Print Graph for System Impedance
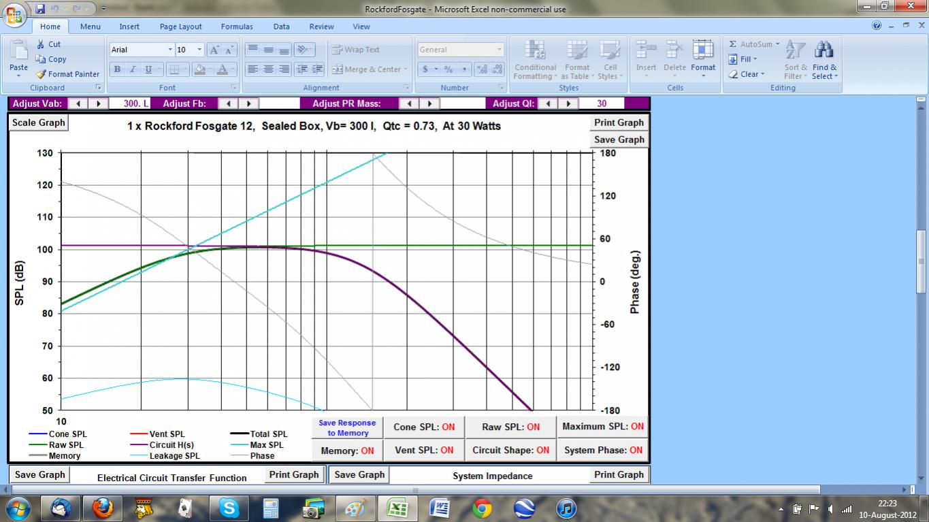Screen dimensions: 929x522 (x=619, y=475)
